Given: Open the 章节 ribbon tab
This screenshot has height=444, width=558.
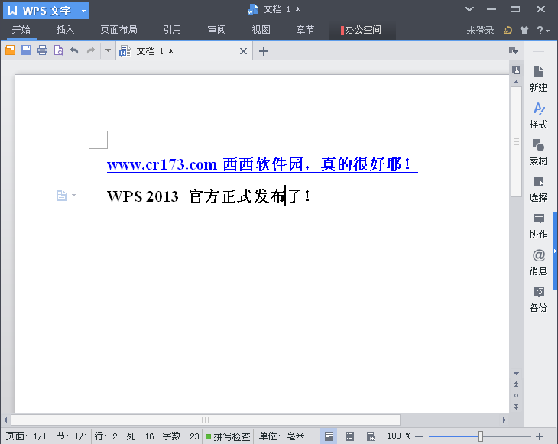Looking at the screenshot, I should pyautogui.click(x=305, y=30).
